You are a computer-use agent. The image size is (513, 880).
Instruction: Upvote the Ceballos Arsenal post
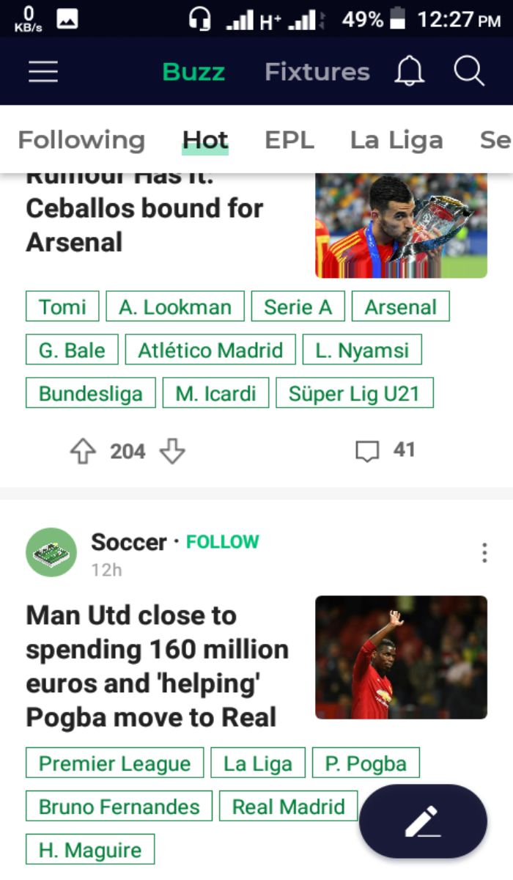coord(83,451)
